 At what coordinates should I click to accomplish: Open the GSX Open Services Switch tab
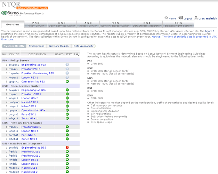pos(62,24)
